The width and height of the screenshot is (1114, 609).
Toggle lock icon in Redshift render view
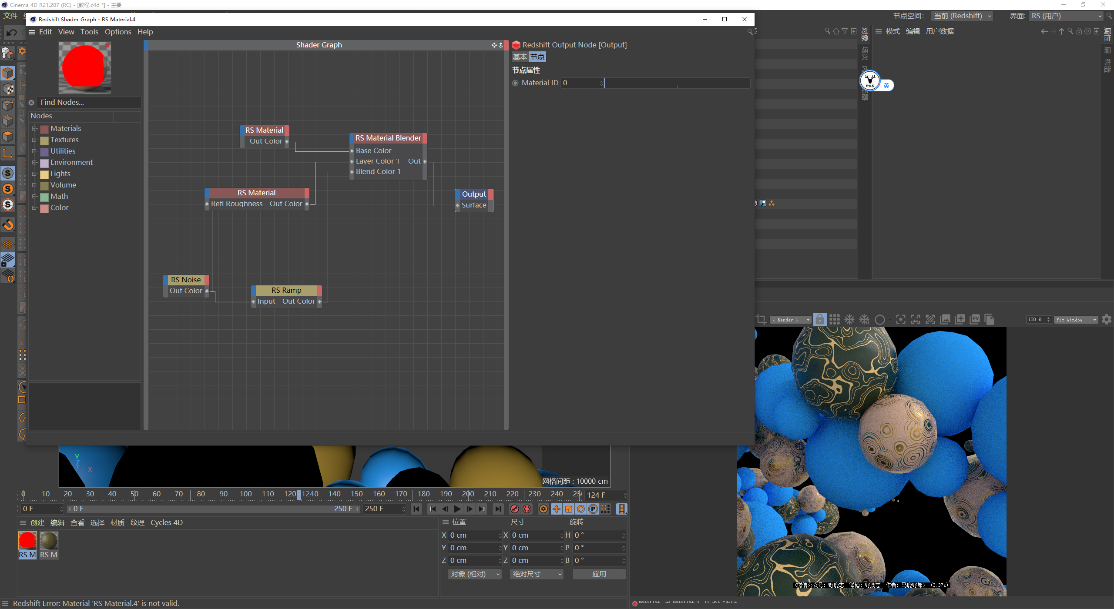click(x=819, y=320)
